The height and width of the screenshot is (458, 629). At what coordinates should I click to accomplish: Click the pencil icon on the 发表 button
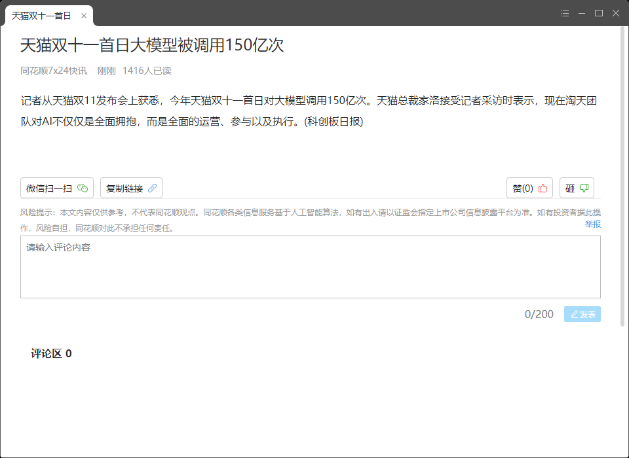click(x=575, y=315)
